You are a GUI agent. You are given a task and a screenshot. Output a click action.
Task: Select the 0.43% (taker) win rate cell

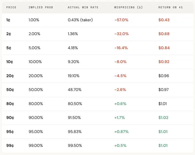80,20
